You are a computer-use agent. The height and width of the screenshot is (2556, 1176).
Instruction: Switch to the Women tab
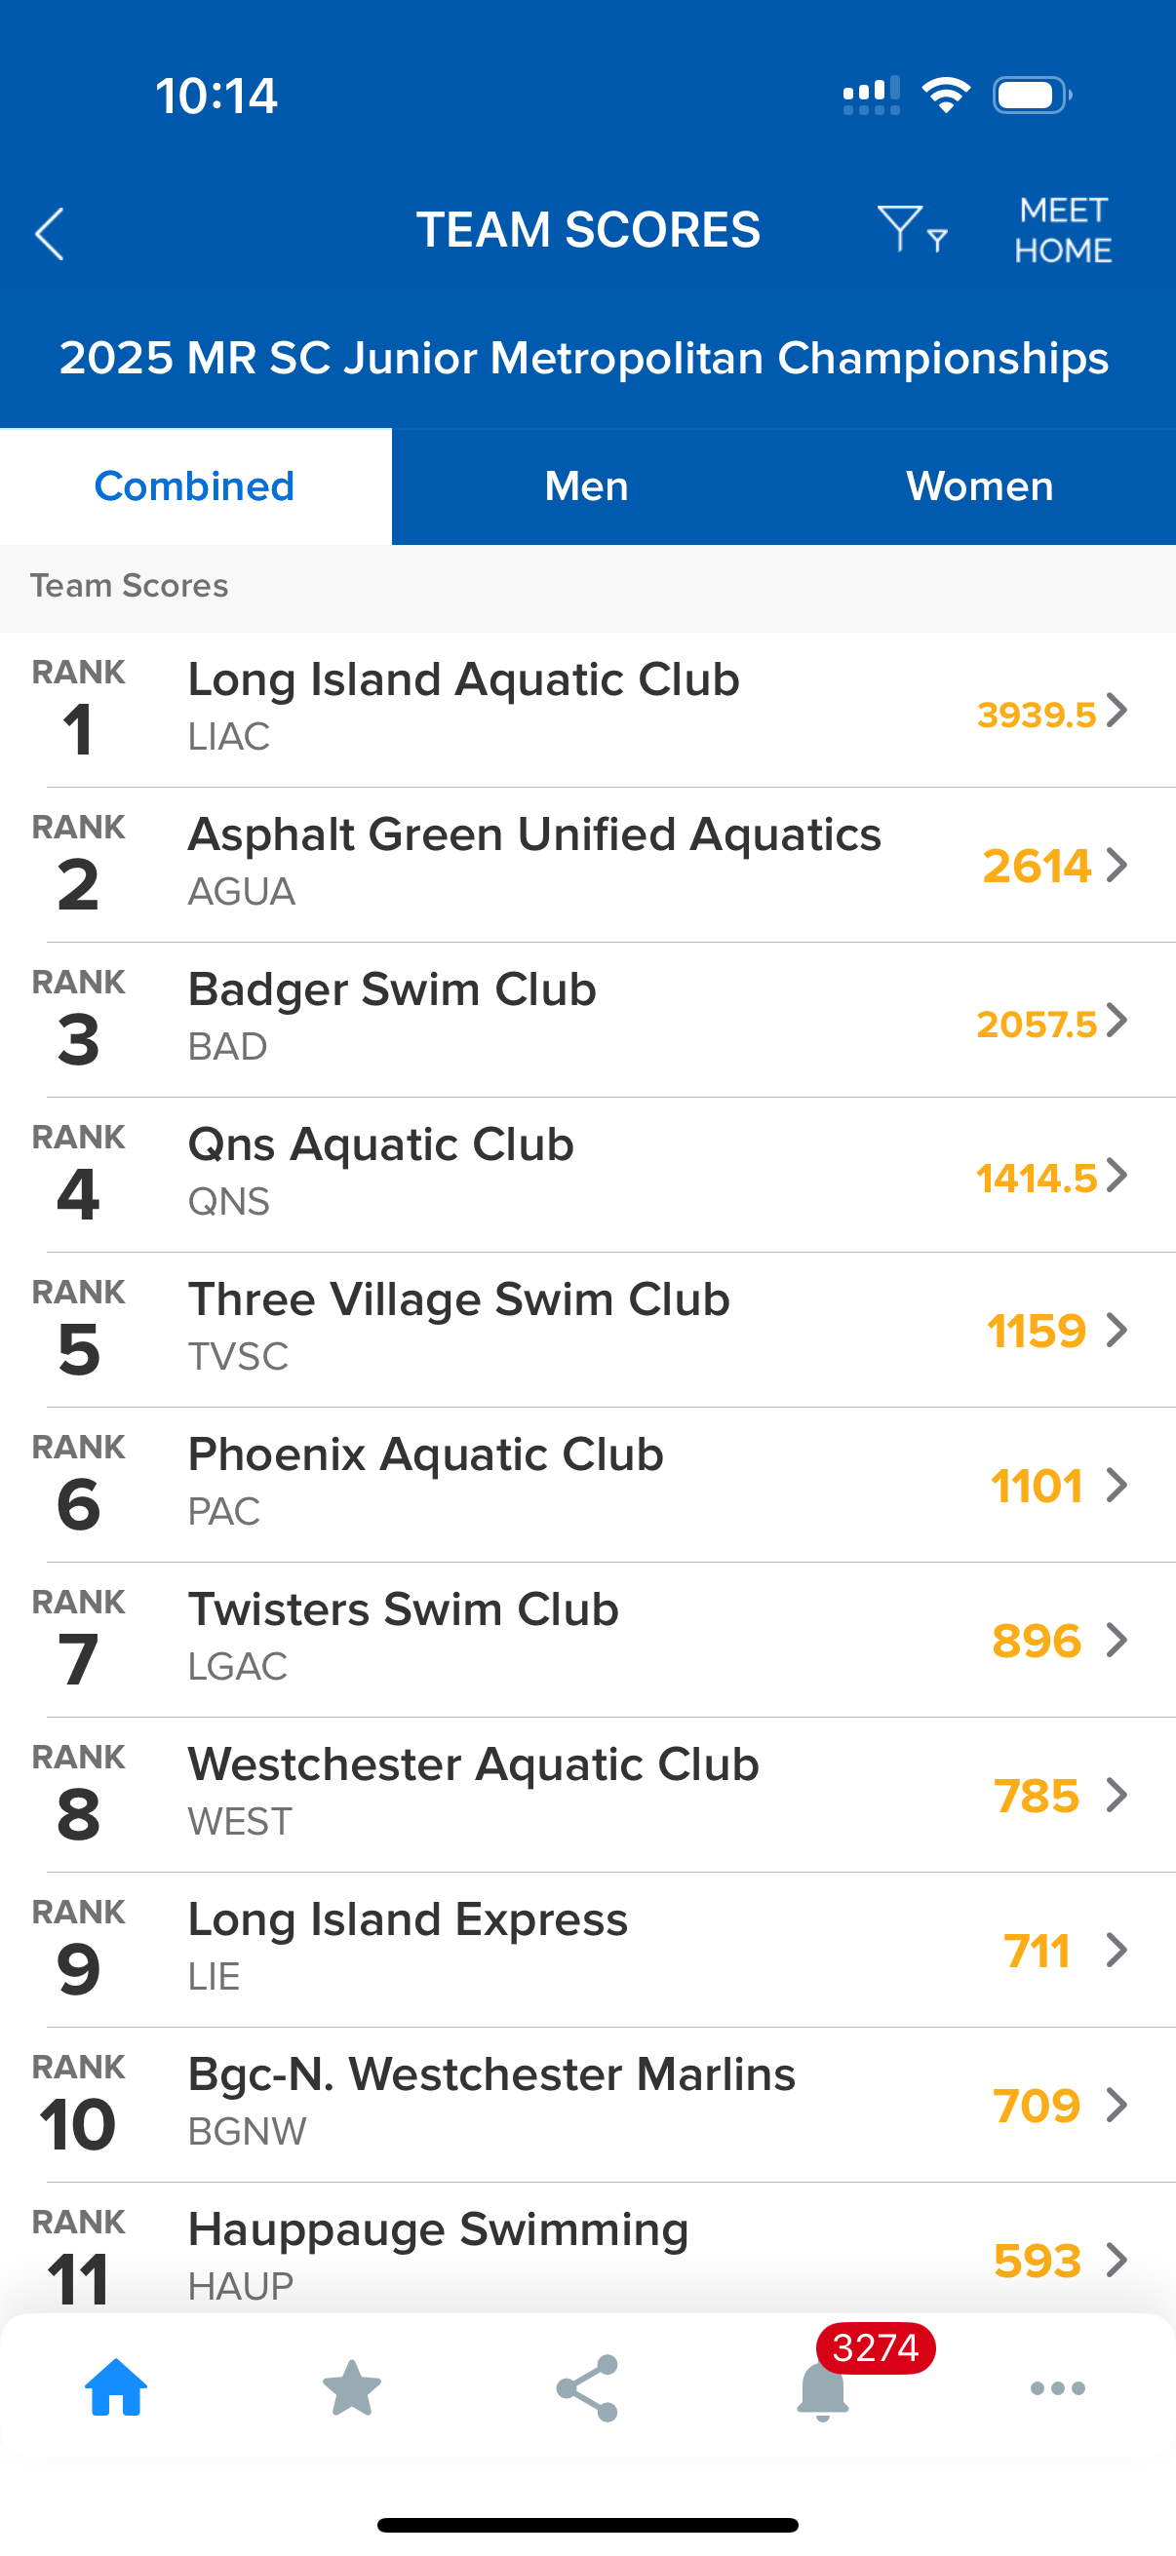click(979, 487)
